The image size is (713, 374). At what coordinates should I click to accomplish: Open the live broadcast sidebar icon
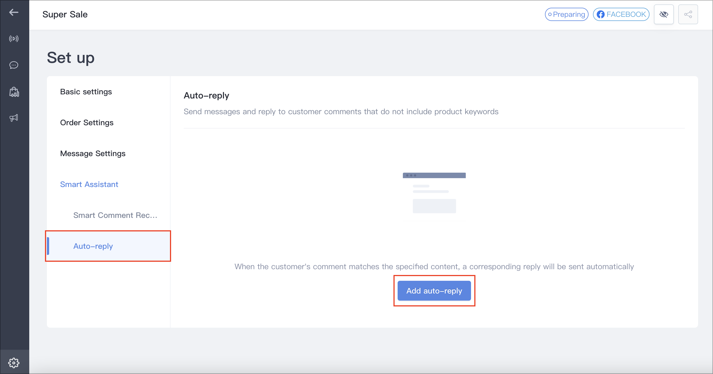(x=14, y=38)
